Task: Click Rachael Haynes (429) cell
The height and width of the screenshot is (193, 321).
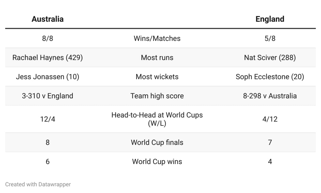Action: [x=48, y=57]
